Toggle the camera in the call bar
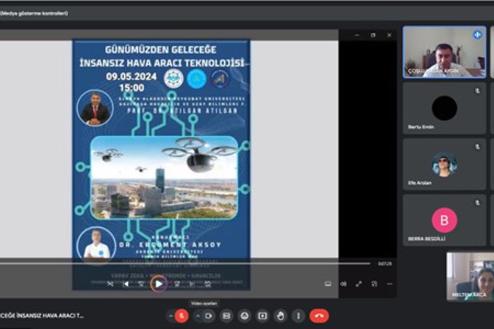Image resolution: width=494 pixels, height=329 pixels. pyautogui.click(x=209, y=316)
